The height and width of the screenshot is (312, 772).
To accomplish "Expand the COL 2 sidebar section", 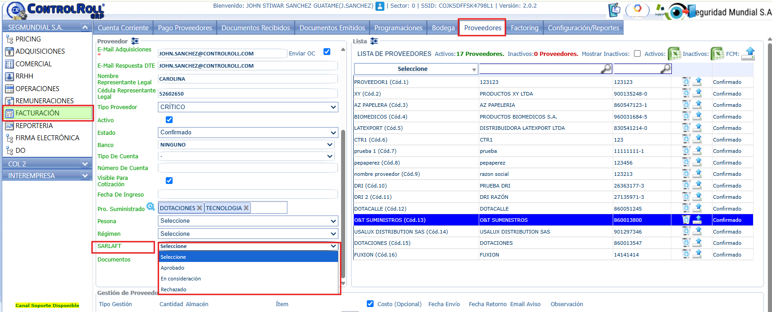I will (x=47, y=164).
